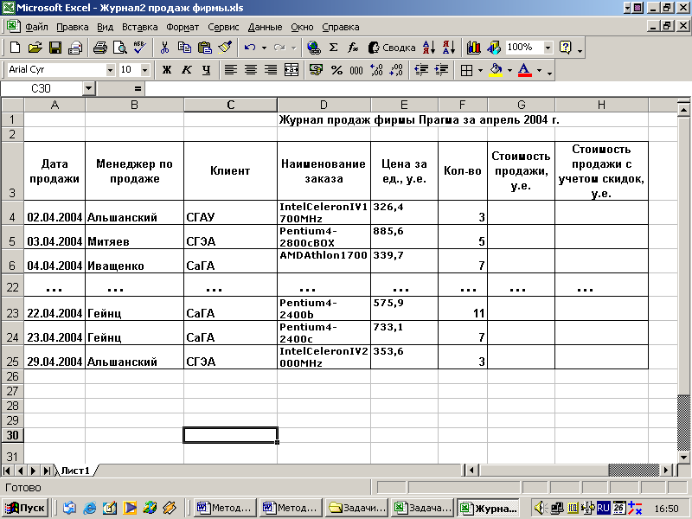Apply red font color A
692x519 pixels.
tap(524, 70)
